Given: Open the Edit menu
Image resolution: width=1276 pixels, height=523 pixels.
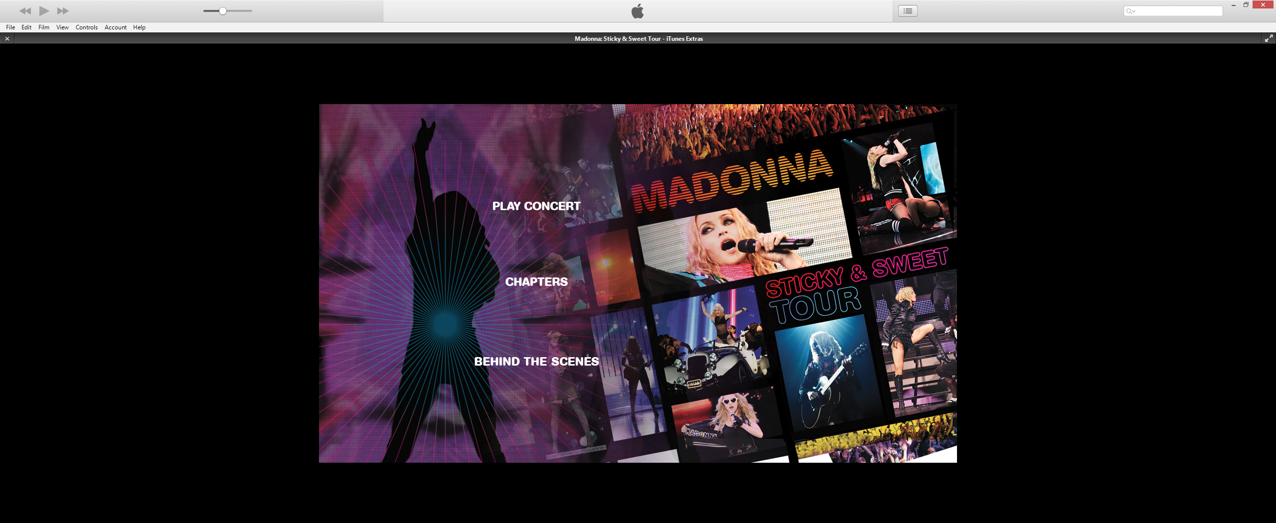Looking at the screenshot, I should tap(26, 27).
